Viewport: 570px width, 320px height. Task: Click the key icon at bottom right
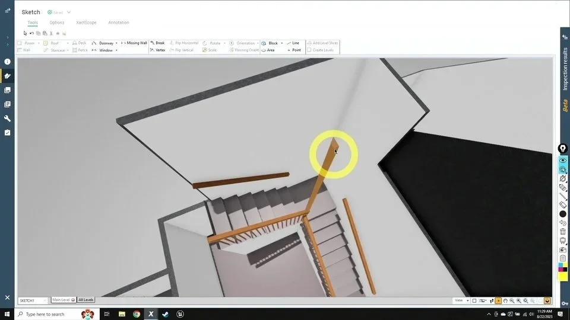tap(565, 303)
